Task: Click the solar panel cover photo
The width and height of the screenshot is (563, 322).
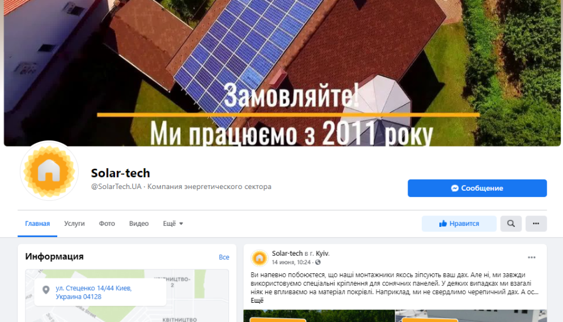Action: point(282,73)
